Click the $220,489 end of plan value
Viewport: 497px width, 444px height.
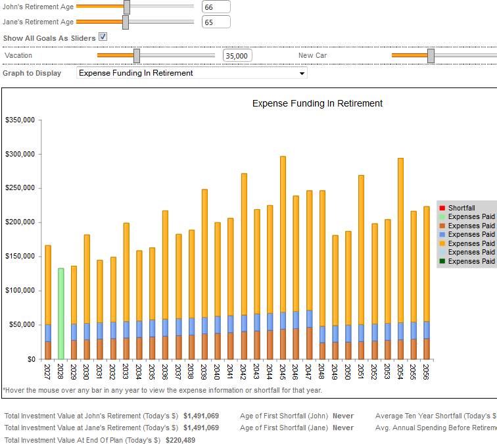(180, 440)
